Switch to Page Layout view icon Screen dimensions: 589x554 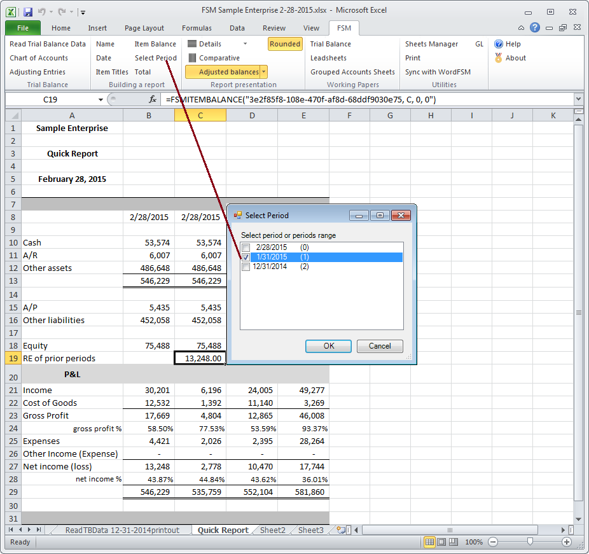tap(441, 542)
